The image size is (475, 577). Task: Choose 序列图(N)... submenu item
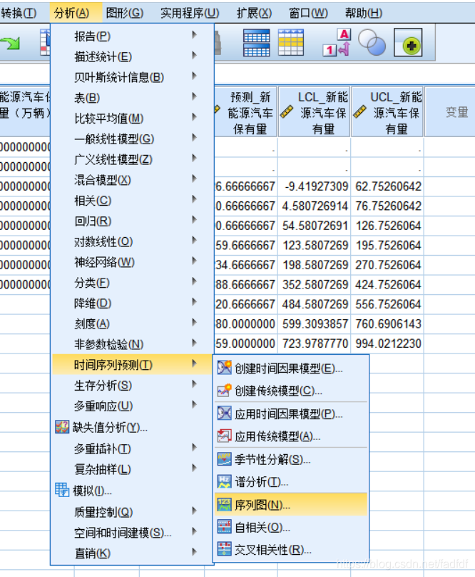point(291,505)
